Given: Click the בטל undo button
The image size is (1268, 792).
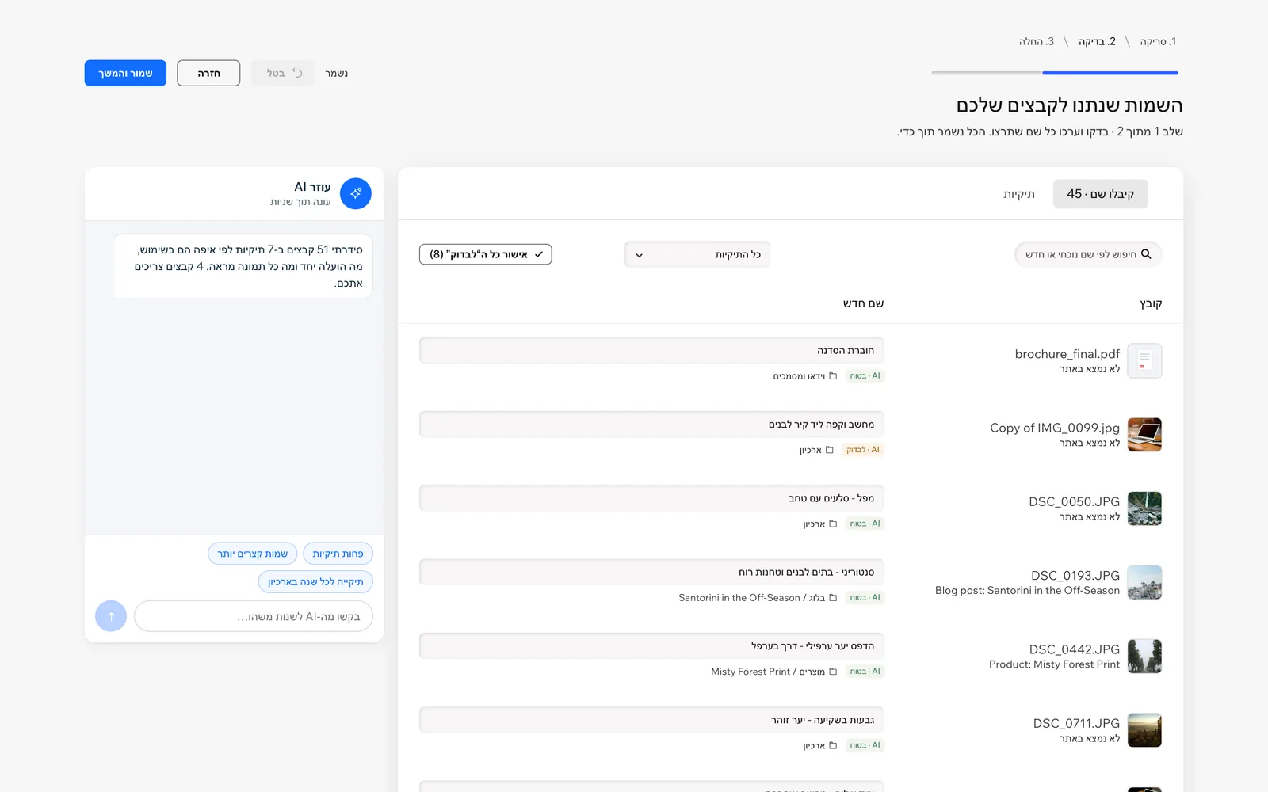Looking at the screenshot, I should (x=283, y=73).
